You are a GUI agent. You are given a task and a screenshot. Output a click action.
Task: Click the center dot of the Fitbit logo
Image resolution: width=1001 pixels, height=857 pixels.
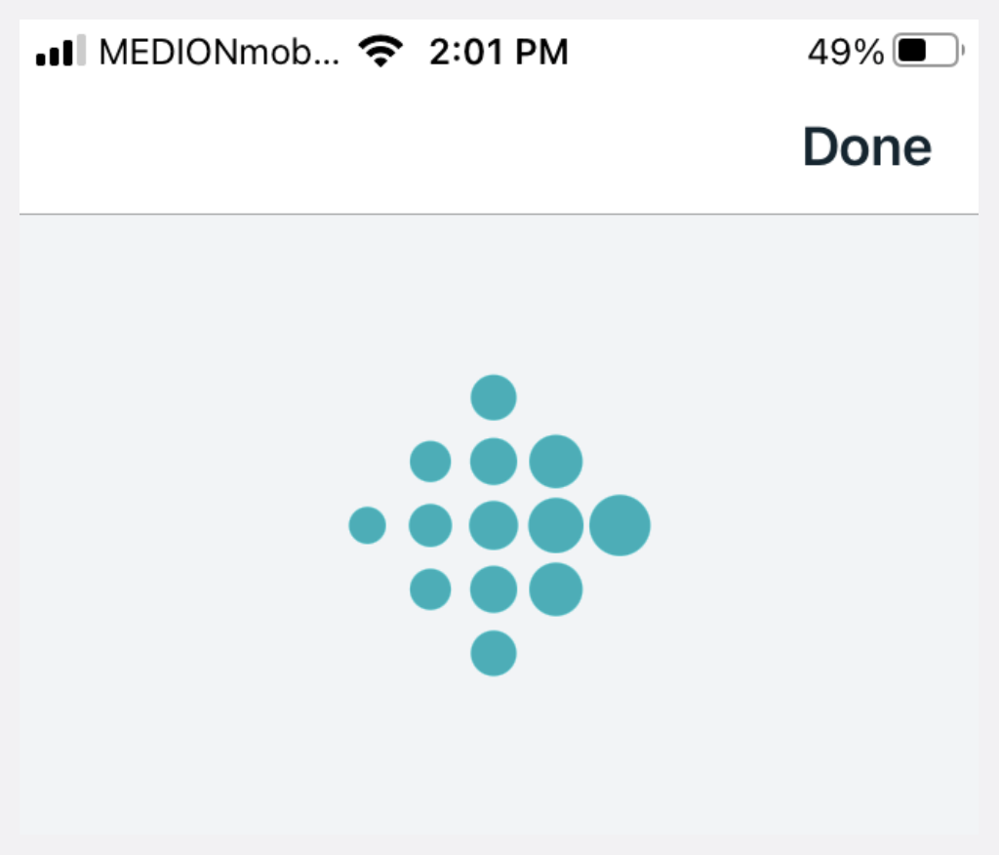click(x=494, y=526)
